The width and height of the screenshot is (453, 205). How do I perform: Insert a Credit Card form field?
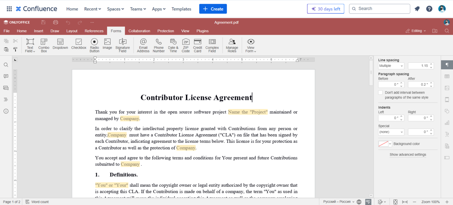pyautogui.click(x=197, y=45)
